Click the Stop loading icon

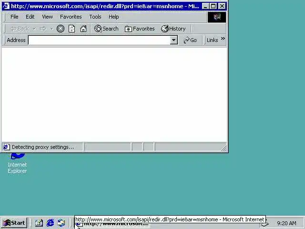point(61,29)
